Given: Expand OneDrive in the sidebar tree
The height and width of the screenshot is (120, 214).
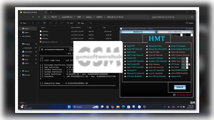Looking at the screenshot, I should [20, 36].
